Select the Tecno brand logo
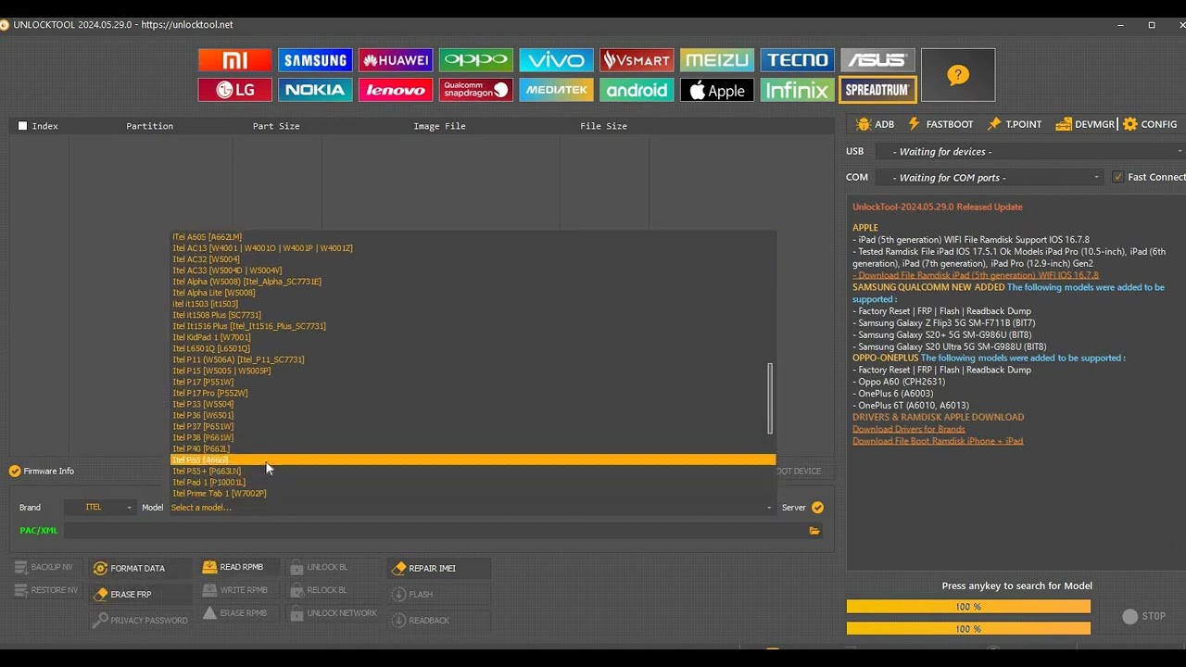 (x=797, y=60)
